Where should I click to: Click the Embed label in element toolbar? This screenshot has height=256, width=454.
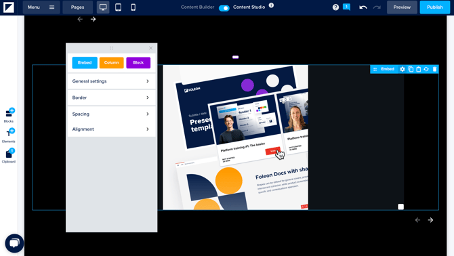(388, 69)
